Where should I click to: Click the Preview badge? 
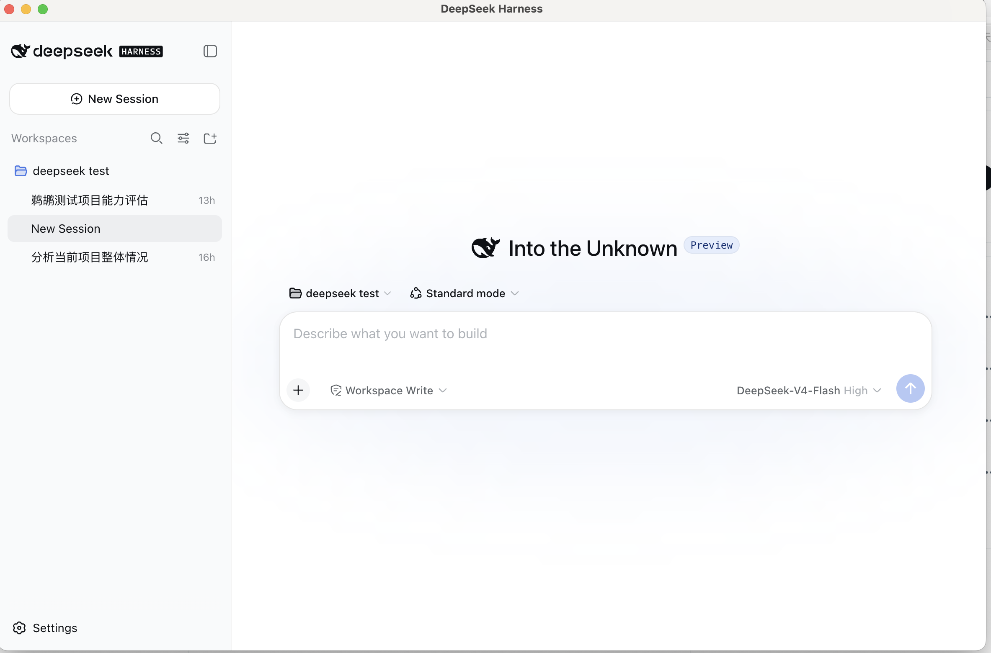[711, 245]
